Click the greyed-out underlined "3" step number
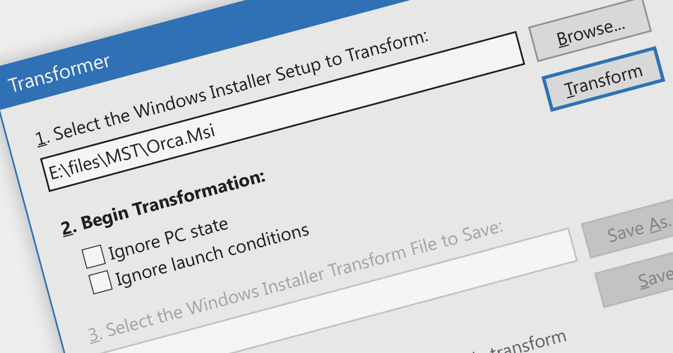Image resolution: width=673 pixels, height=353 pixels. (95, 334)
